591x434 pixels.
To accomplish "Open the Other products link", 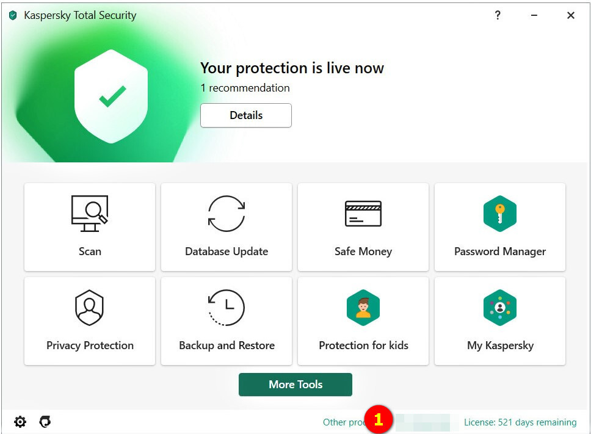I will tap(344, 422).
